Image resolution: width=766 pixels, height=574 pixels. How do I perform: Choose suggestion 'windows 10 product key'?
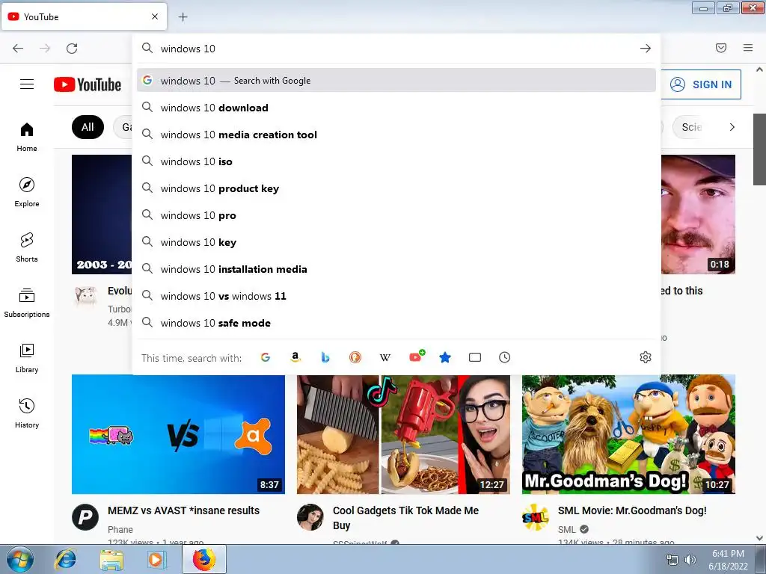tap(396, 188)
